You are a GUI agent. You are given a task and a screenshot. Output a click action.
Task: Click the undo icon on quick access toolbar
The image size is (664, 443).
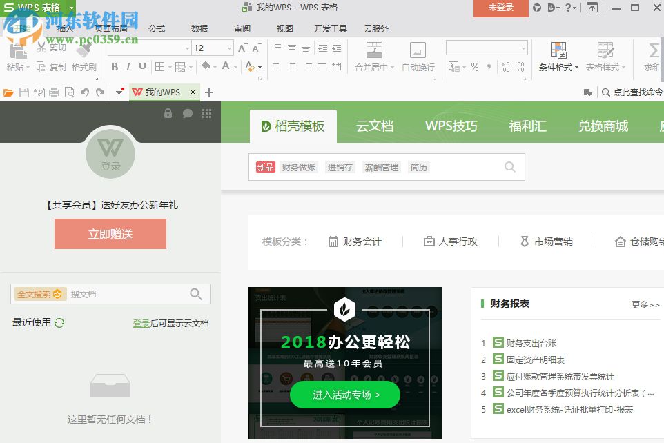click(x=85, y=92)
